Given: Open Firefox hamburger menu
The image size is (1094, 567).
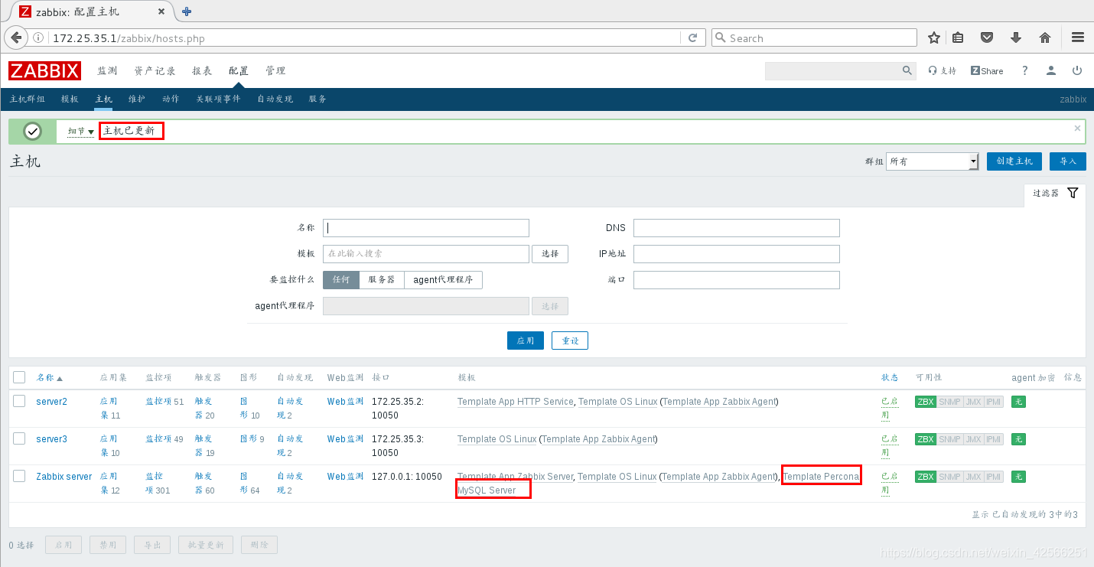Looking at the screenshot, I should (x=1078, y=37).
